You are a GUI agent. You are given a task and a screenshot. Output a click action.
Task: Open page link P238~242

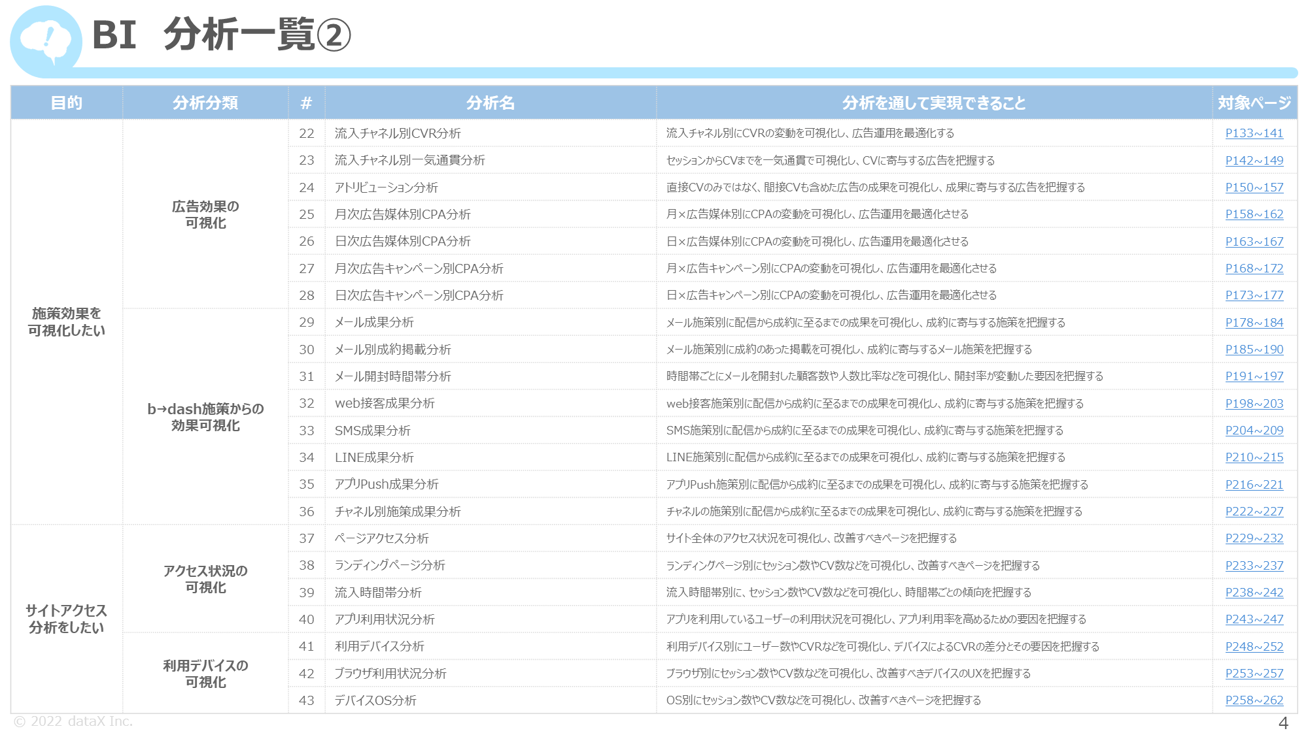(x=1254, y=593)
